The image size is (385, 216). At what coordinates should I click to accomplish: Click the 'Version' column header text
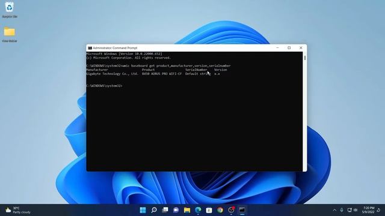(x=221, y=70)
